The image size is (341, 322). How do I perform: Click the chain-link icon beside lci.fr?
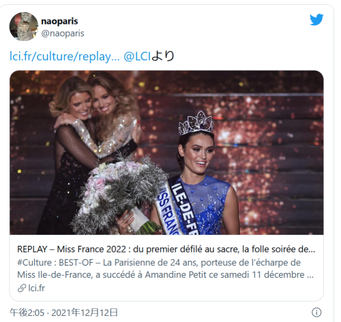tap(22, 288)
